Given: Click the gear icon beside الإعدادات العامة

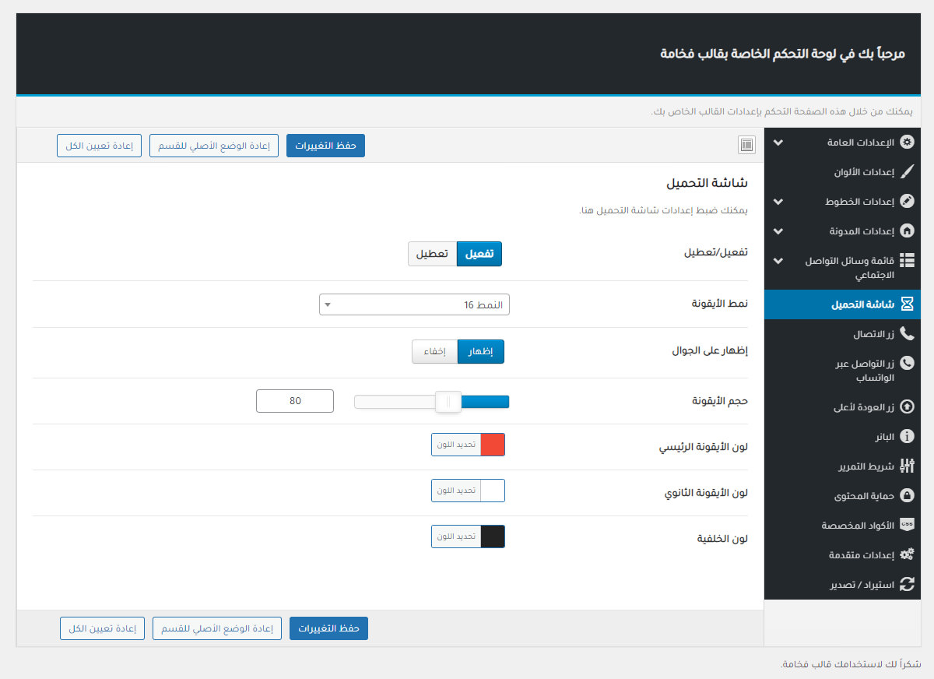Looking at the screenshot, I should [x=907, y=143].
